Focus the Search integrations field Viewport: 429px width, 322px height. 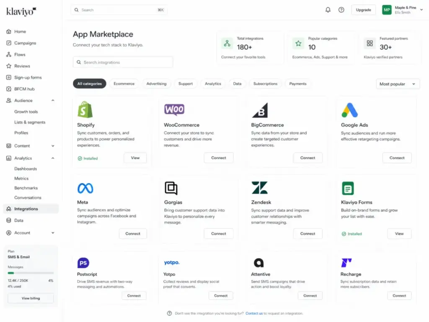[x=123, y=62]
